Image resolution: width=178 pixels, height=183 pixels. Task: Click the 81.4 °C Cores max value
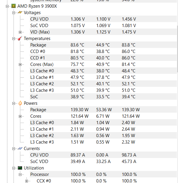[x=129, y=64]
